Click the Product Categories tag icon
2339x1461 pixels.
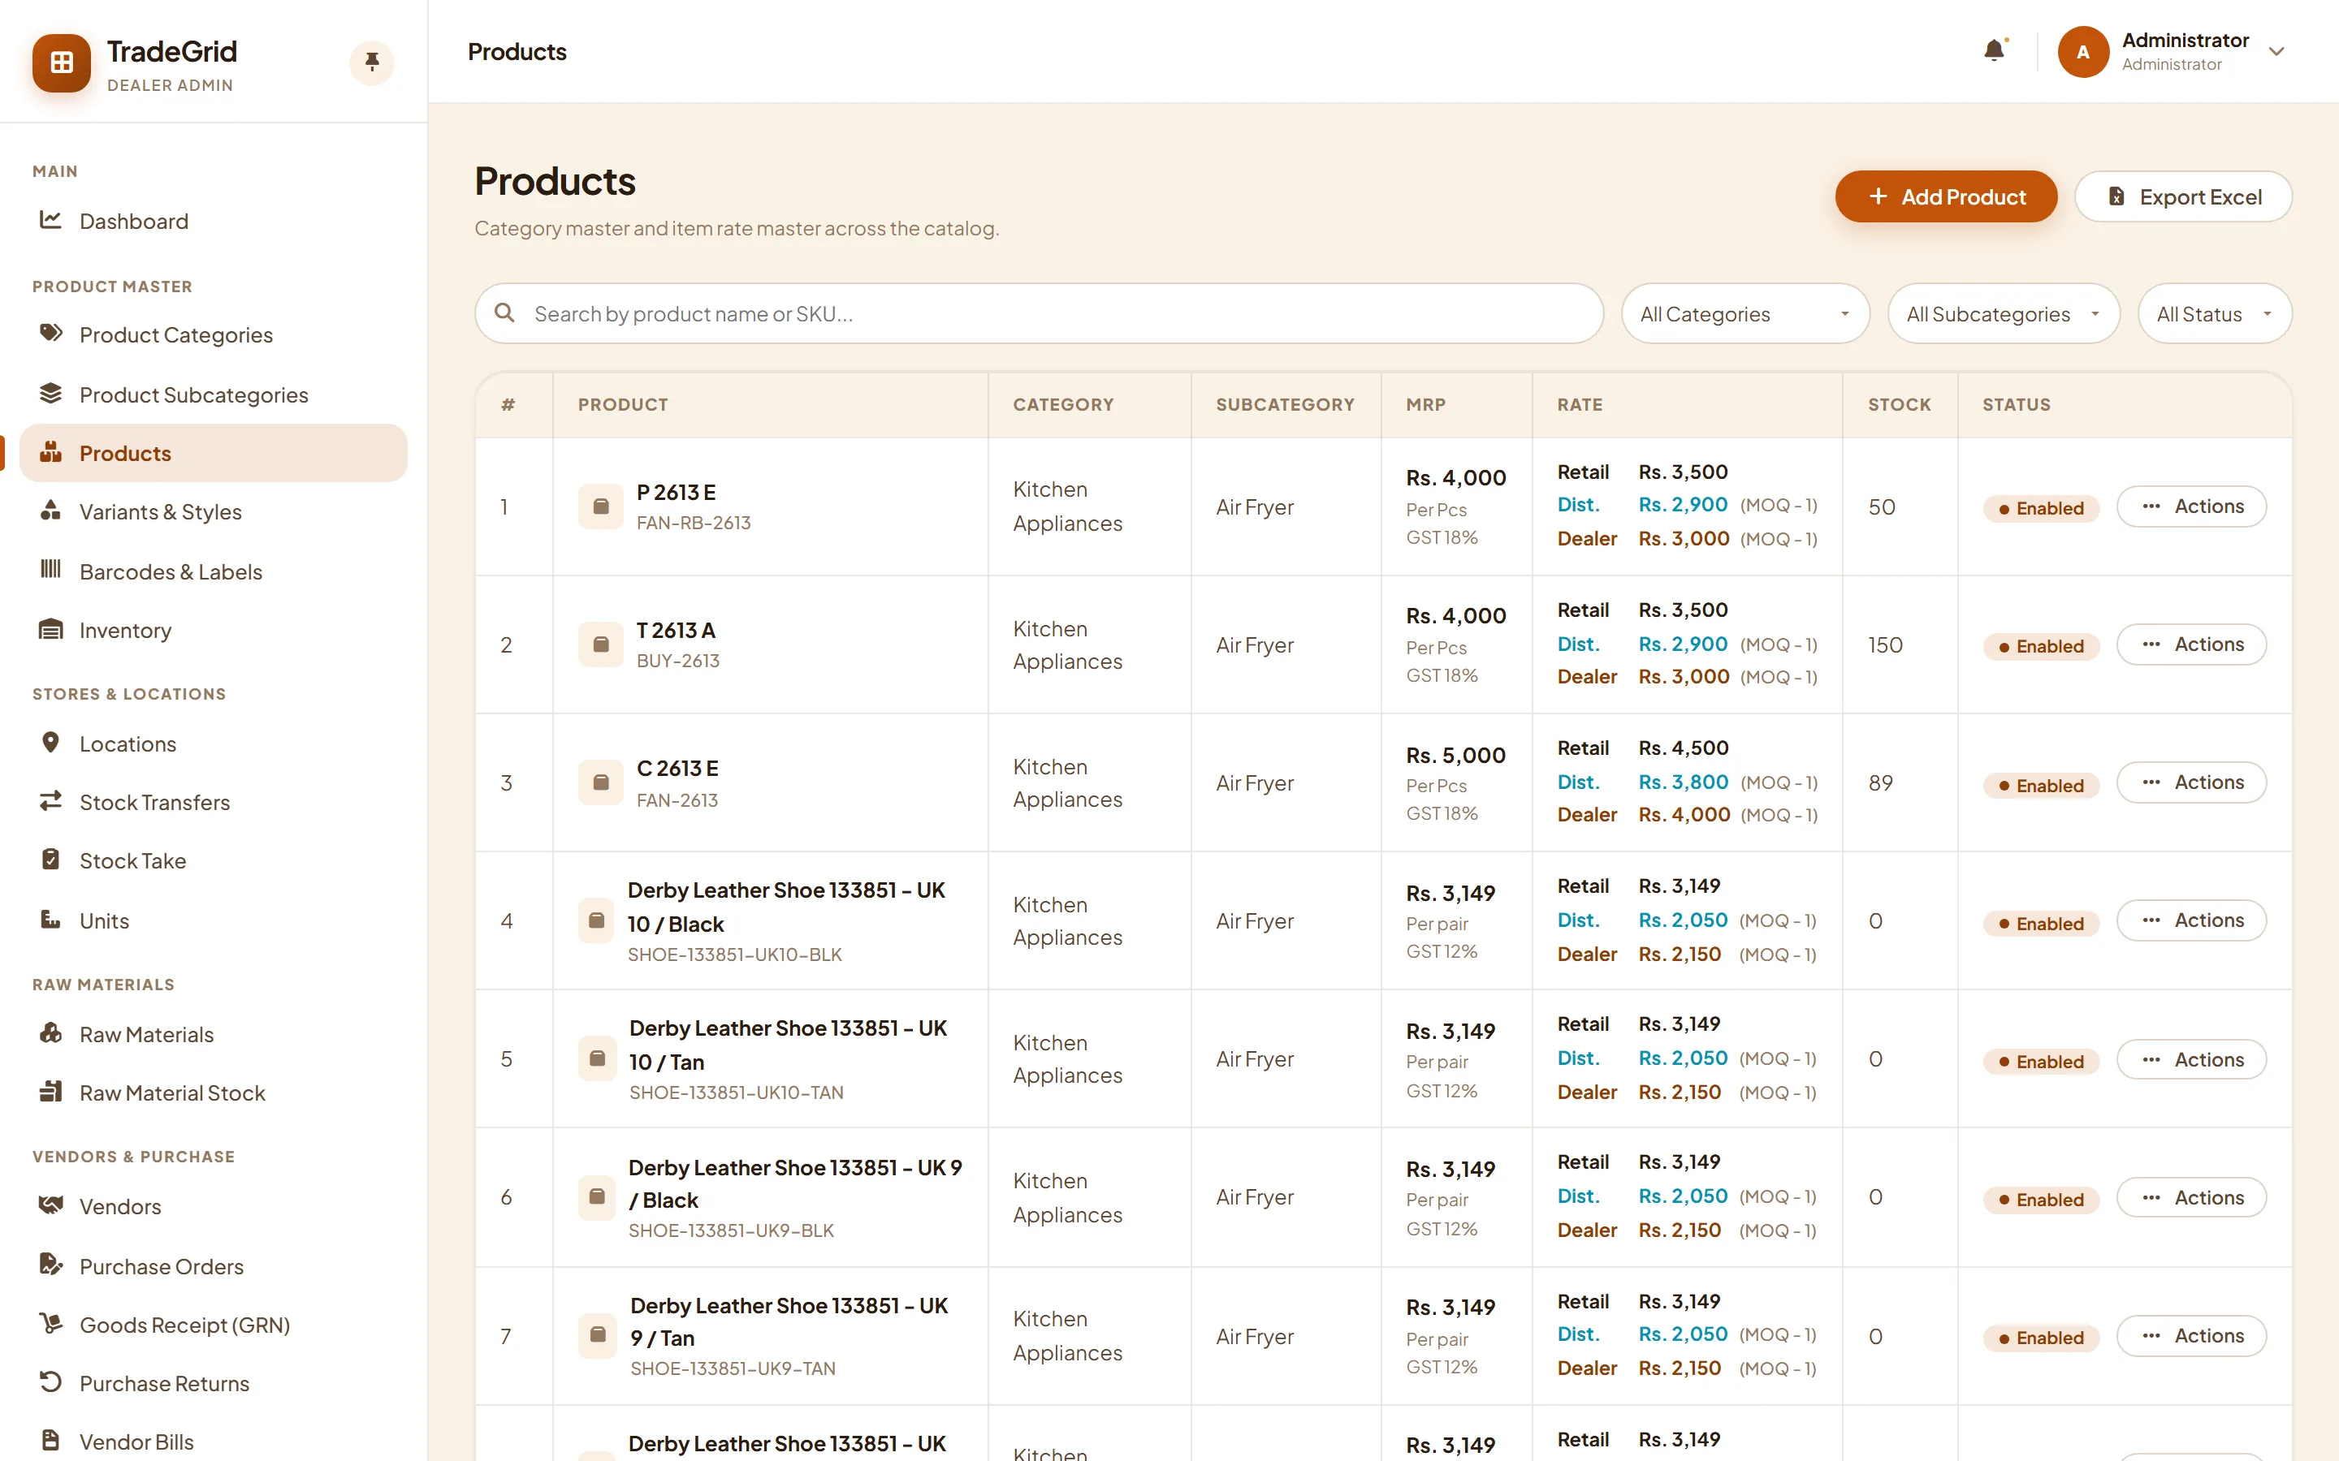(50, 334)
